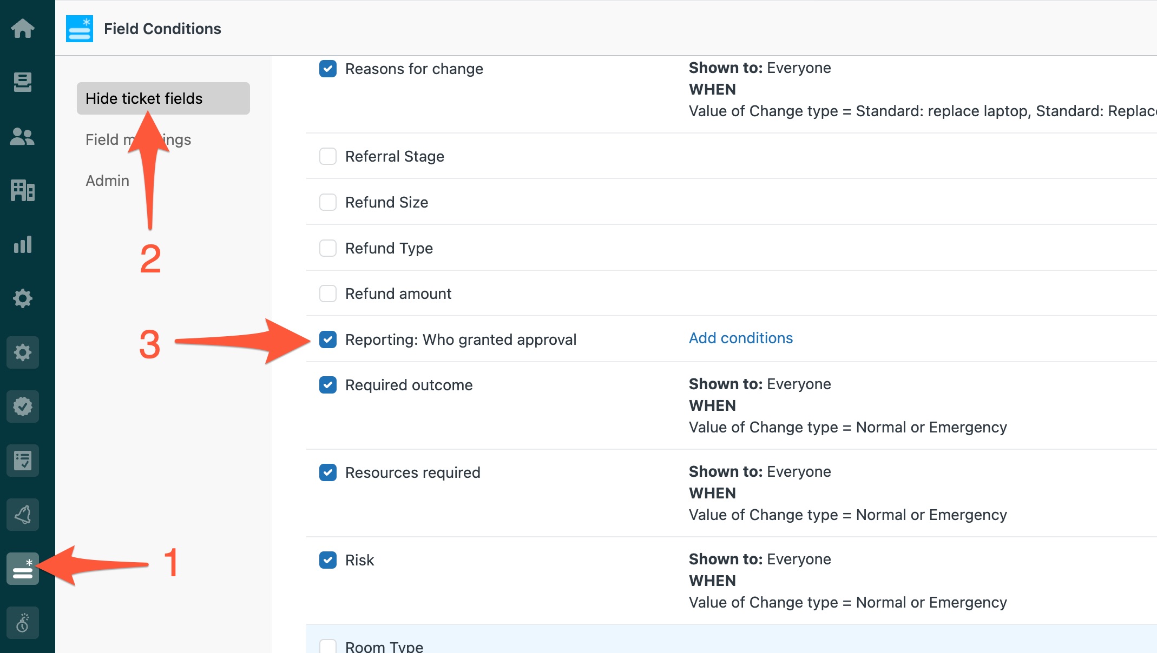Open the badge checkmark app icon

pyautogui.click(x=23, y=407)
